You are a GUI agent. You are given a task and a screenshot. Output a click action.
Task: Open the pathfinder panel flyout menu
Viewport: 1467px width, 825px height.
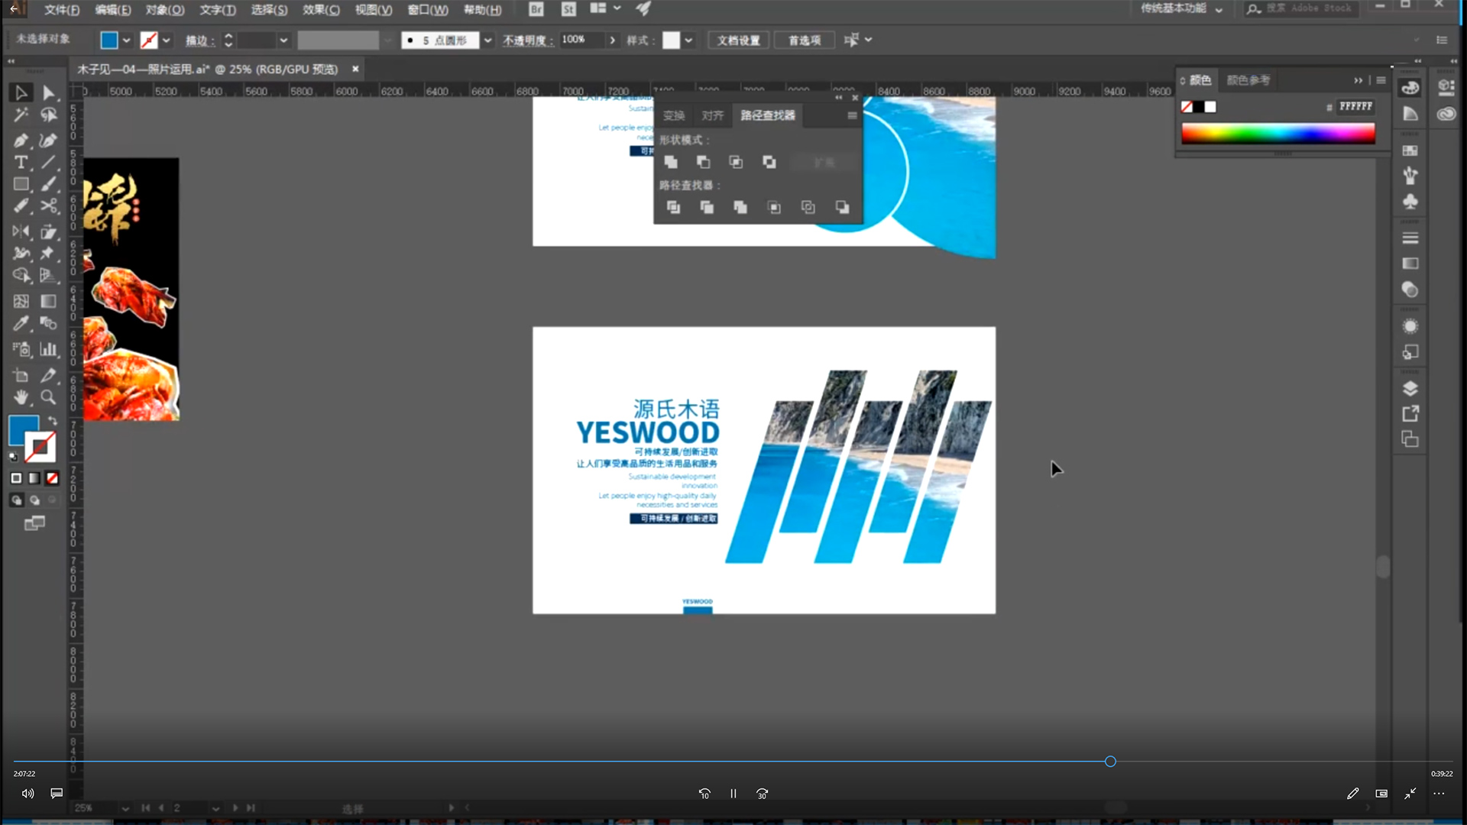[x=852, y=116]
